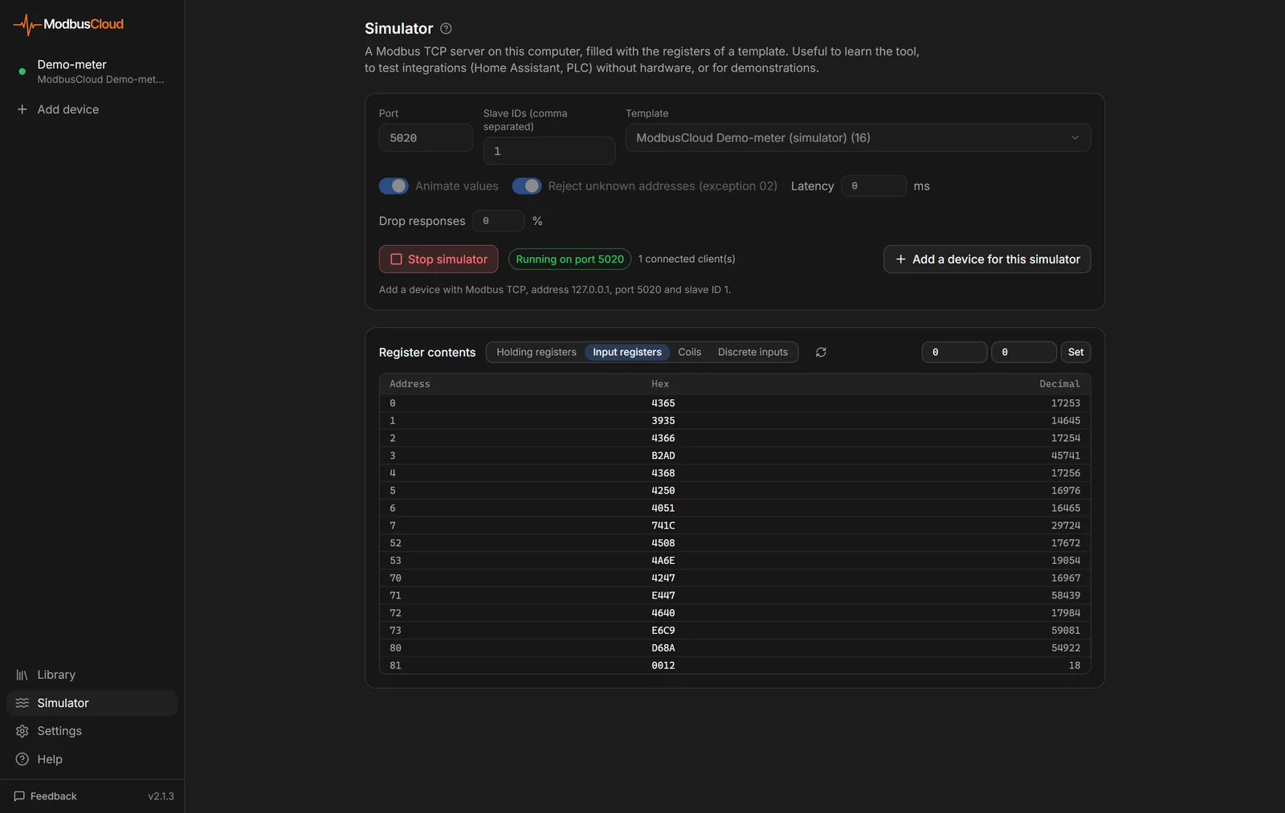Viewport: 1285px width, 813px height.
Task: Click the ModbusCloud logo
Action: pyautogui.click(x=68, y=24)
